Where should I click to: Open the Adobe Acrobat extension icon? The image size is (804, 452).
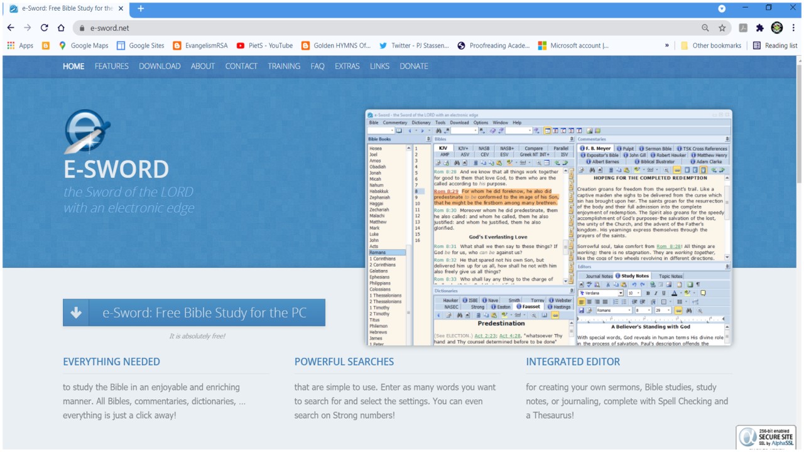point(743,28)
